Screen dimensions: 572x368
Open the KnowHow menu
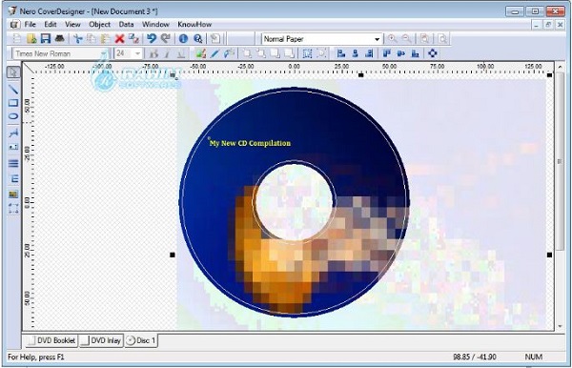pos(194,25)
